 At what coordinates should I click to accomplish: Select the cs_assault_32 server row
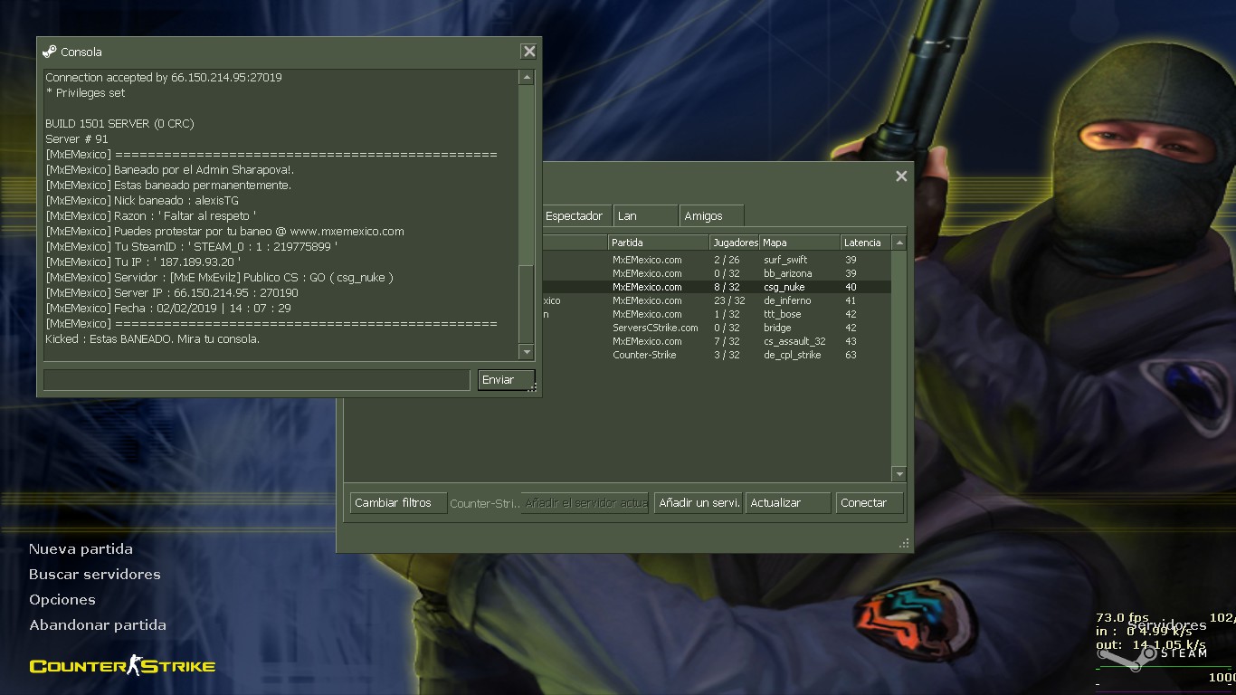(x=717, y=341)
